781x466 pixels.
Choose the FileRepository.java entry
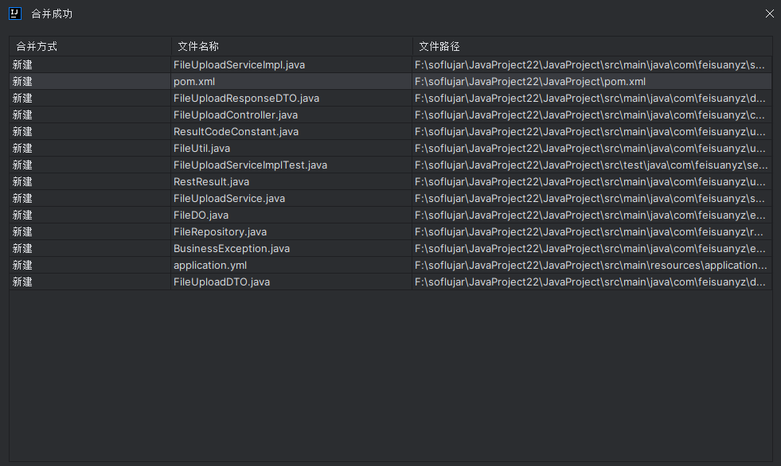pos(220,231)
